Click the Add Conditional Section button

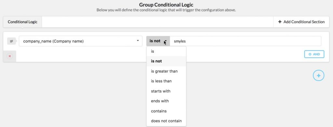click(x=301, y=22)
